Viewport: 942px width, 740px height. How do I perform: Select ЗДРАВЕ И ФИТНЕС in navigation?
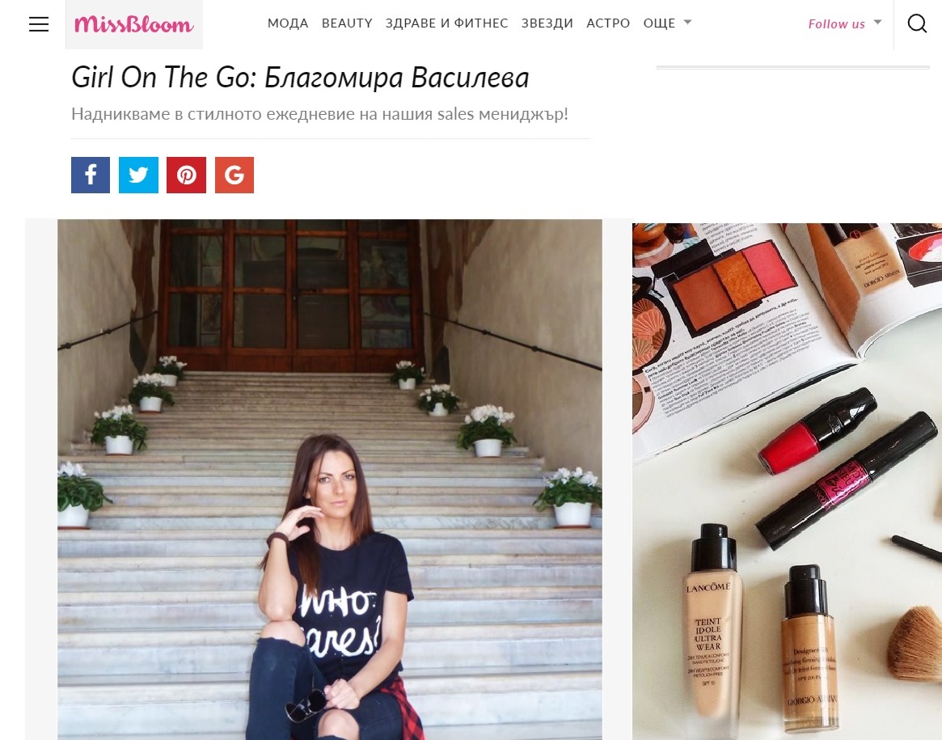point(446,23)
